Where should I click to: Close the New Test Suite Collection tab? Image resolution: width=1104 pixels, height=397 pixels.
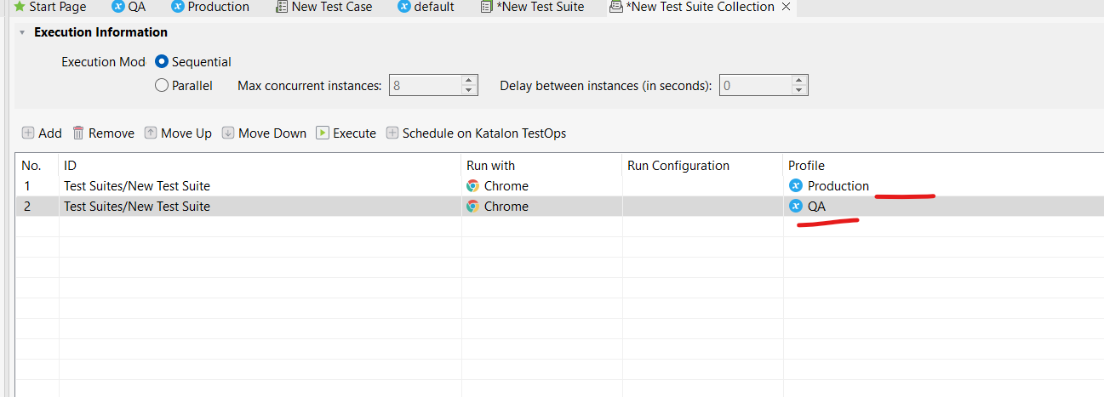pyautogui.click(x=786, y=7)
